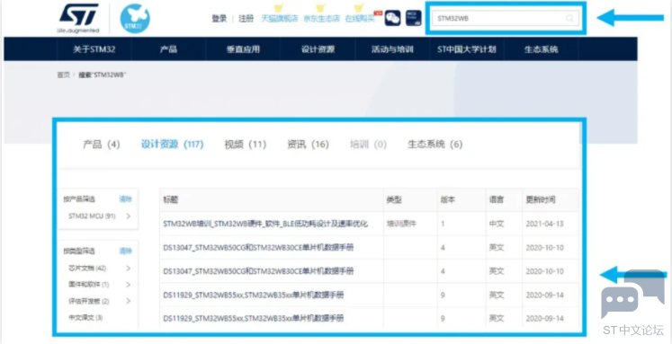Click the 登录 login link
The image size is (672, 344).
(219, 19)
